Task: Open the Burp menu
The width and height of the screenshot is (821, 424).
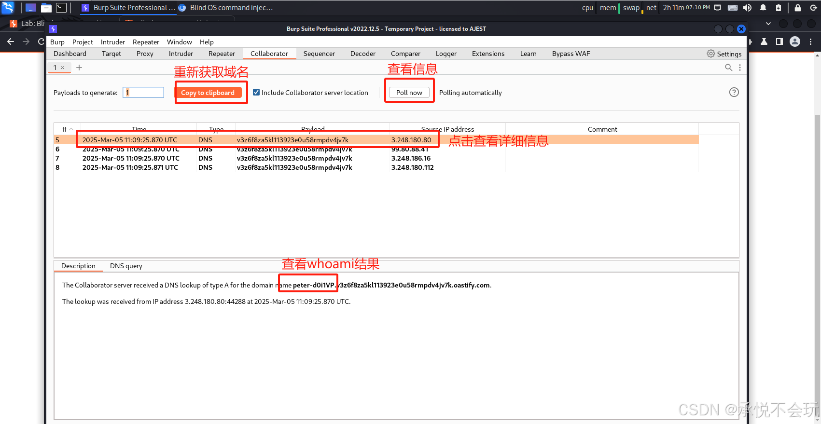Action: [57, 42]
